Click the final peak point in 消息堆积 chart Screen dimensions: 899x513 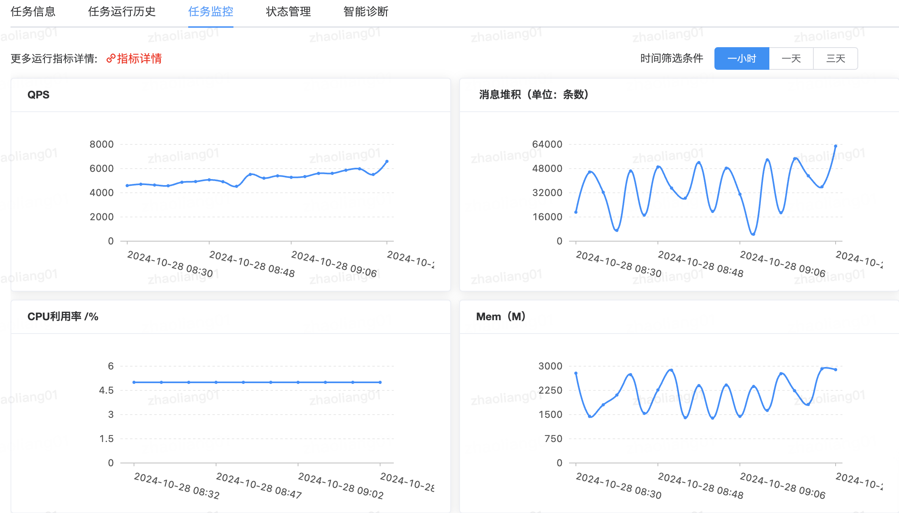(836, 146)
